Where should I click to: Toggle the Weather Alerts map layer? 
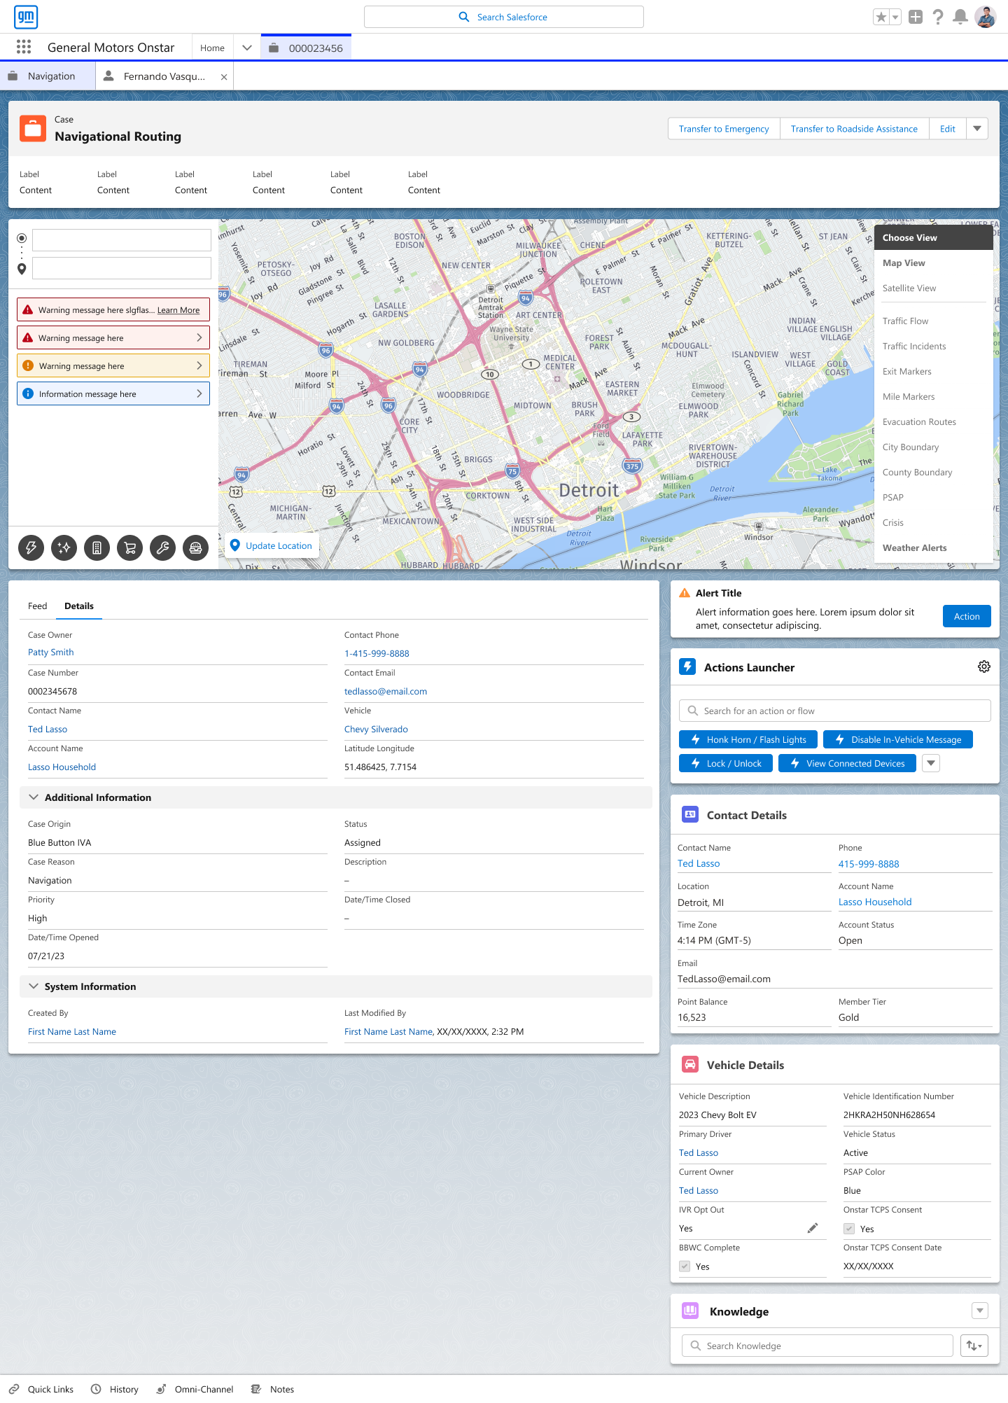pos(914,547)
